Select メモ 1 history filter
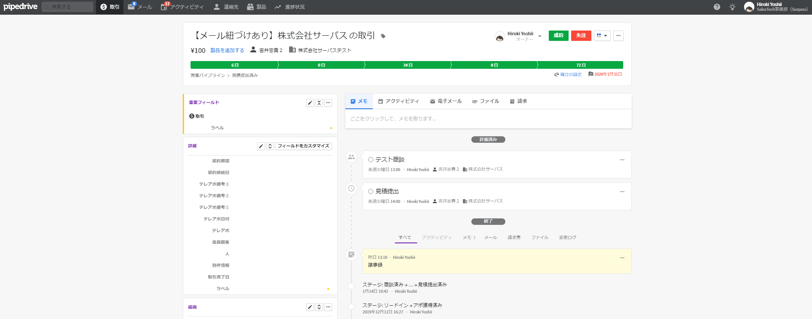 pos(469,237)
